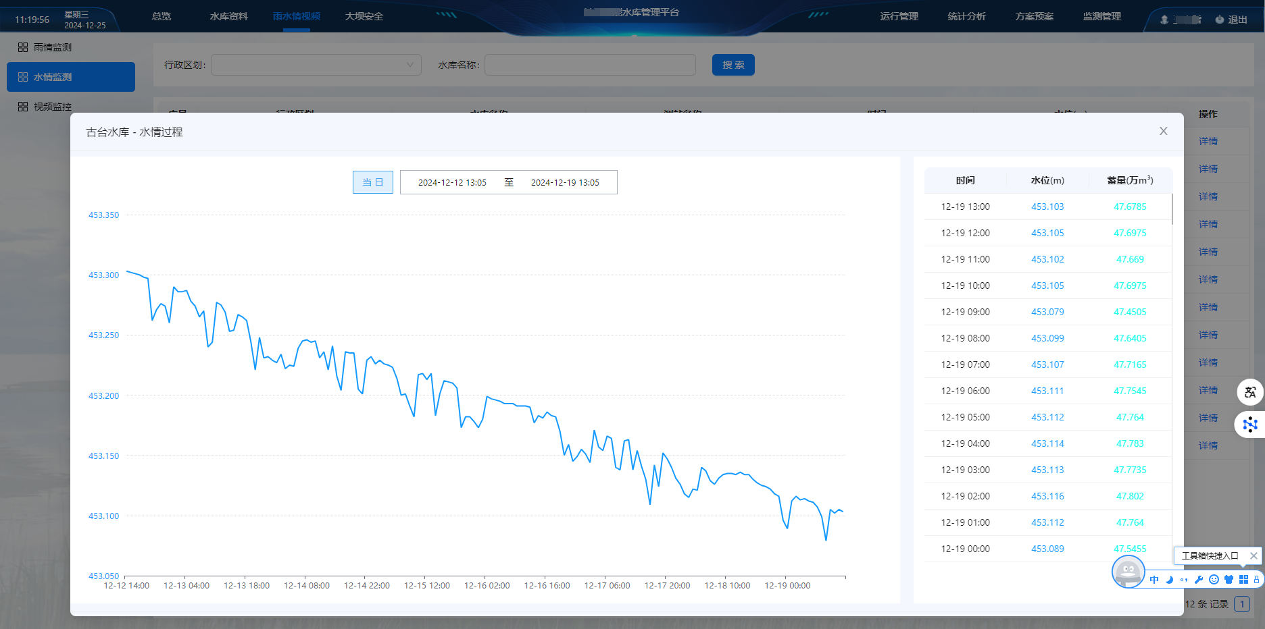Toggle the 中 Chinese/English input mode

click(x=1154, y=580)
